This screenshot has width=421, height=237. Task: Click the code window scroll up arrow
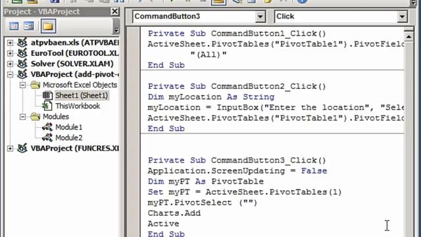click(x=409, y=36)
